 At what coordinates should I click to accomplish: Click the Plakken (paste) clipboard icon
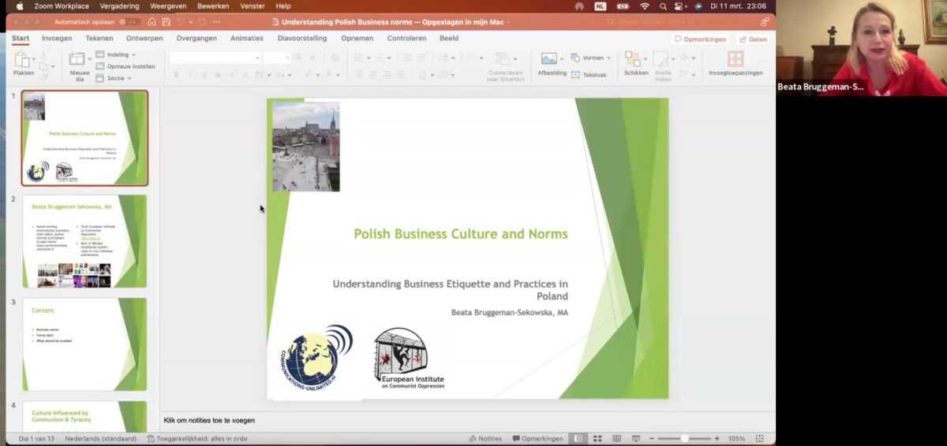pyautogui.click(x=22, y=60)
